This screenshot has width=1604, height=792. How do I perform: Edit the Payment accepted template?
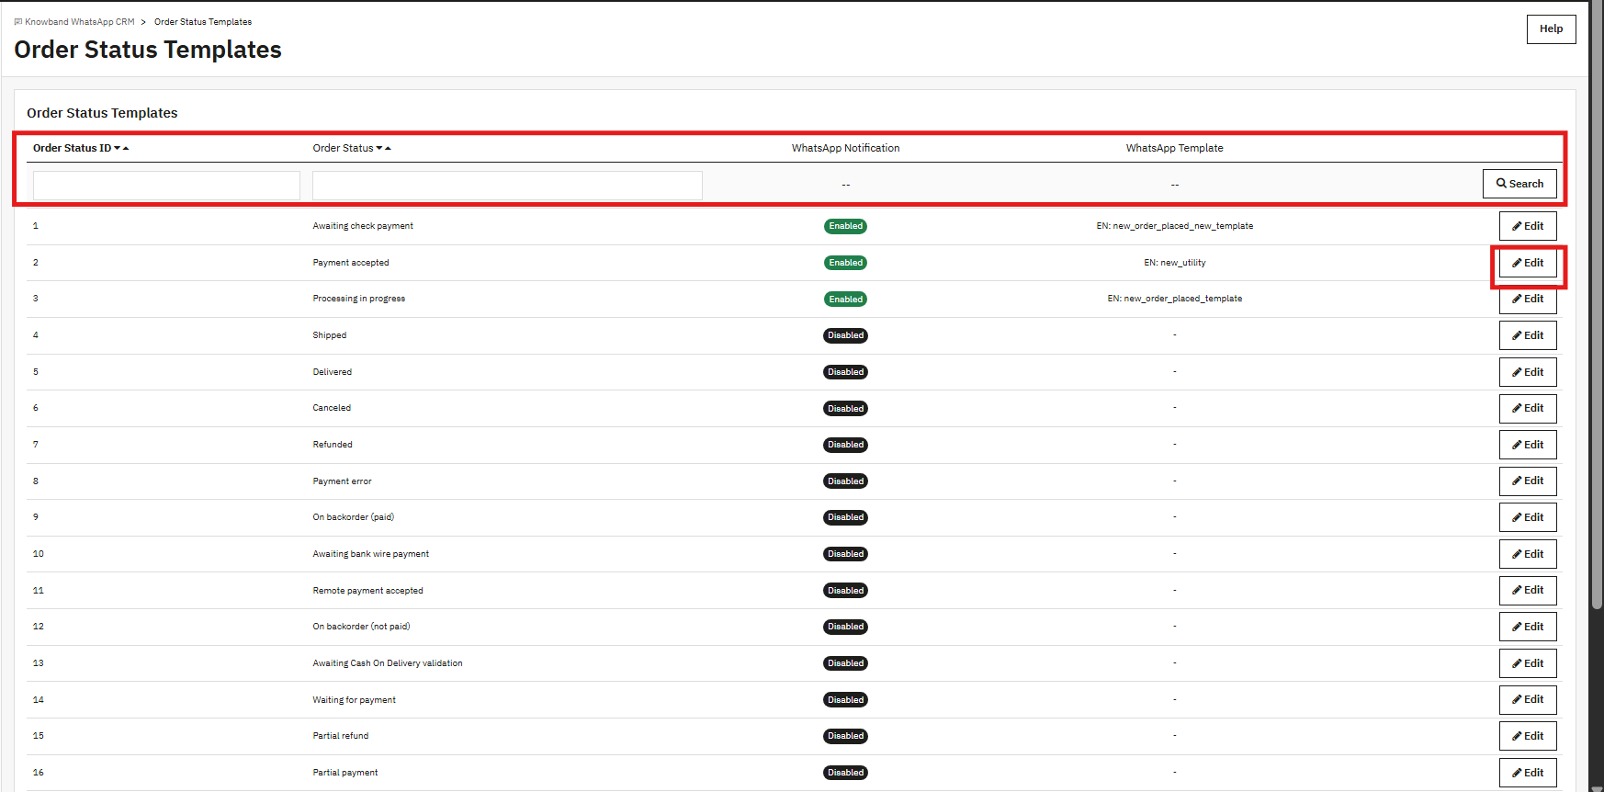tap(1528, 263)
